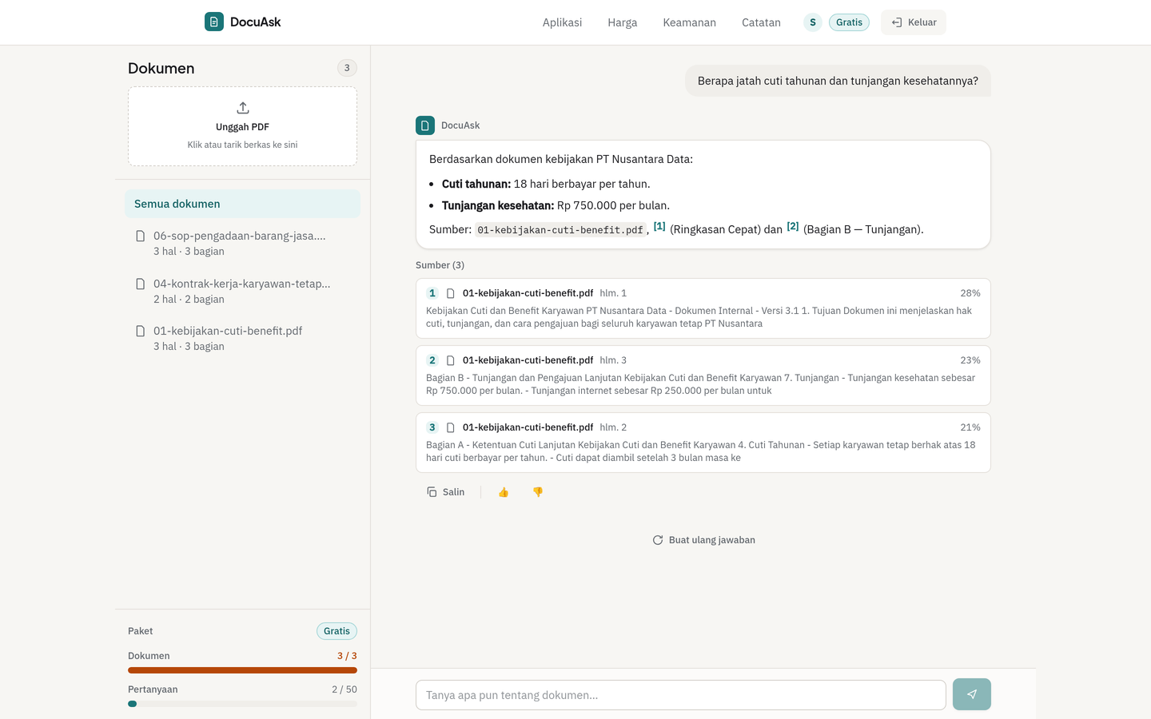Click Salin to copy the answer
Image resolution: width=1151 pixels, height=719 pixels.
pos(446,492)
